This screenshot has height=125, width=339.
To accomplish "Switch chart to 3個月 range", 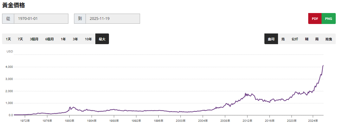I will pyautogui.click(x=34, y=39).
